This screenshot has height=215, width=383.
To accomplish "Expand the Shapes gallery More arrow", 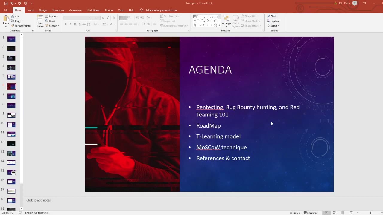I will point(219,26).
